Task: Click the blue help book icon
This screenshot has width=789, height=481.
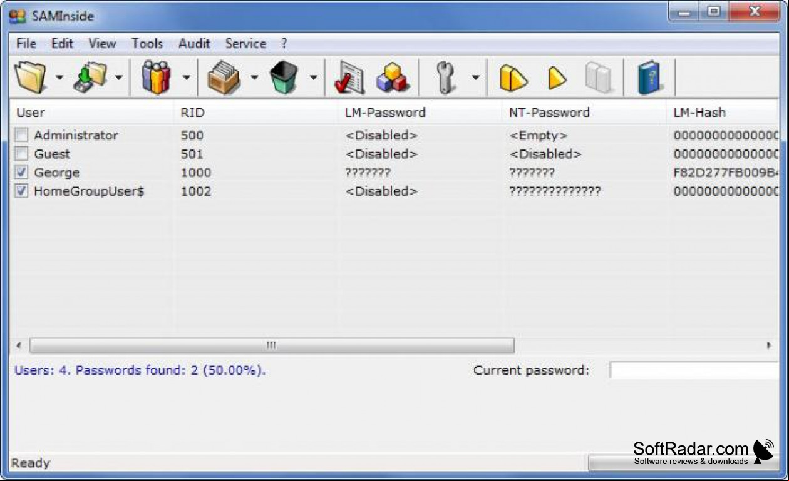Action: (x=649, y=78)
